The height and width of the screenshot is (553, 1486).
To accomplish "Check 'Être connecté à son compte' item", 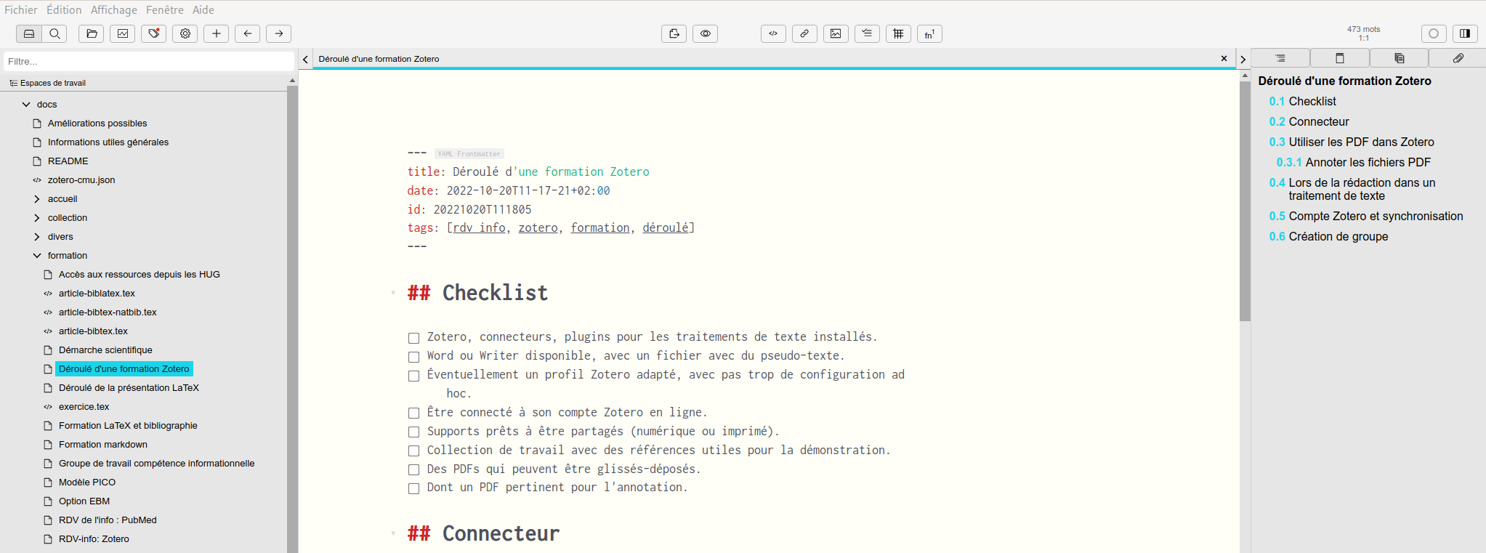I will (x=413, y=413).
